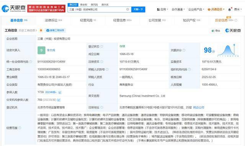Switch to 基本信息 tab

(19, 20)
